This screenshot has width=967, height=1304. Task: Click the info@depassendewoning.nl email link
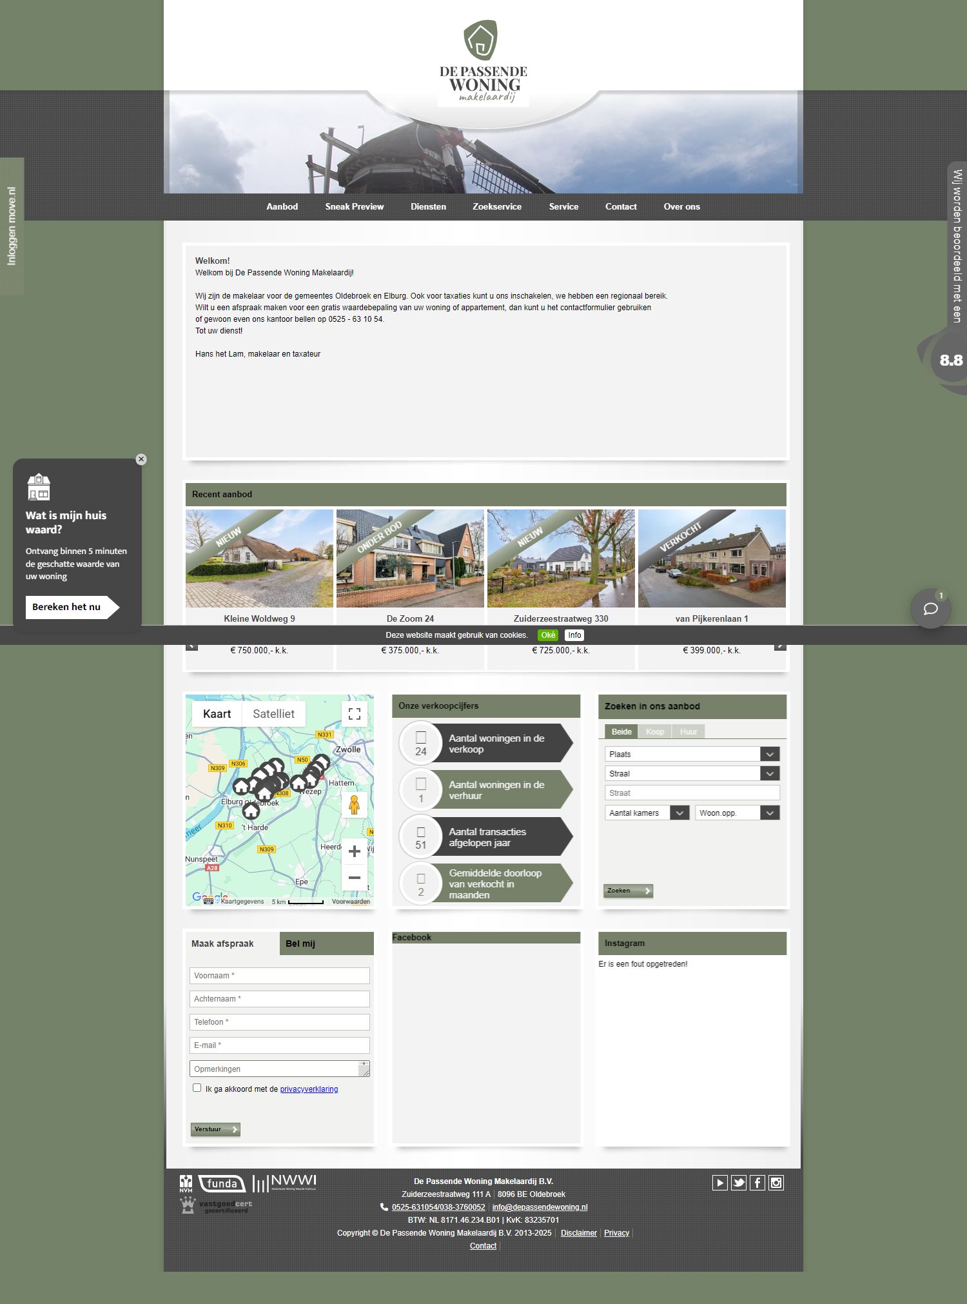540,1207
